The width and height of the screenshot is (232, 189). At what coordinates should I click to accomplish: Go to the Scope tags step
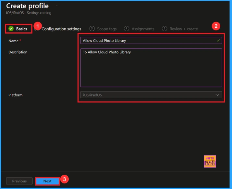[107, 29]
